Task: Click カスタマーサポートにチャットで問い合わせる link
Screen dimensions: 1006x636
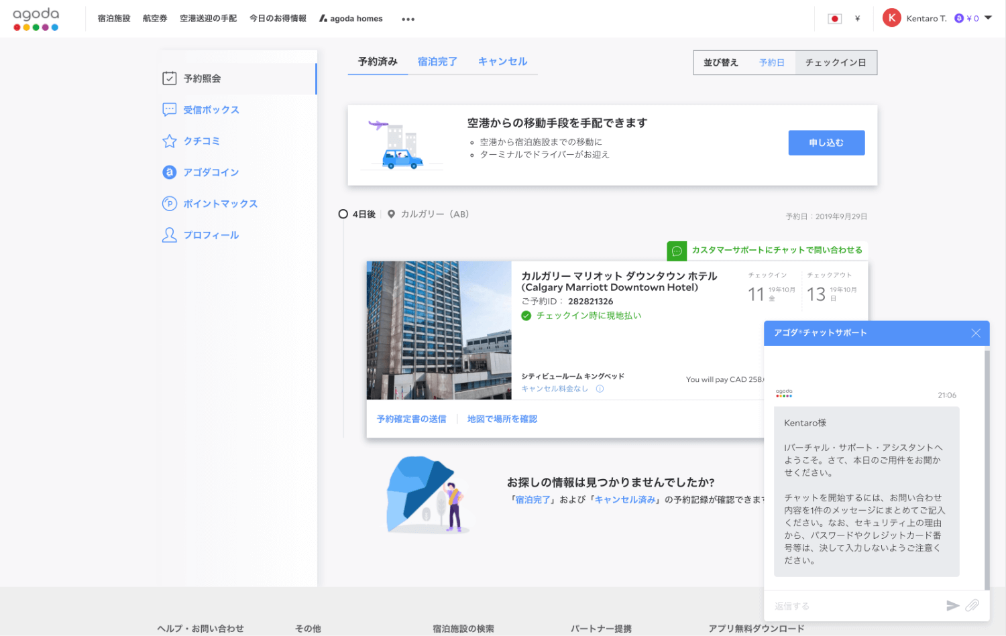Action: pyautogui.click(x=777, y=250)
